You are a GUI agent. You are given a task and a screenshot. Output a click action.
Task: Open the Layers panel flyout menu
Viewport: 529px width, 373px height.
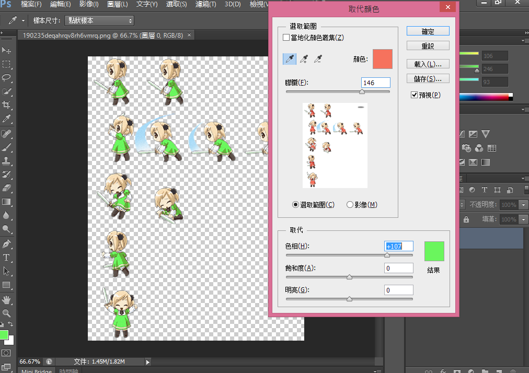point(525,178)
